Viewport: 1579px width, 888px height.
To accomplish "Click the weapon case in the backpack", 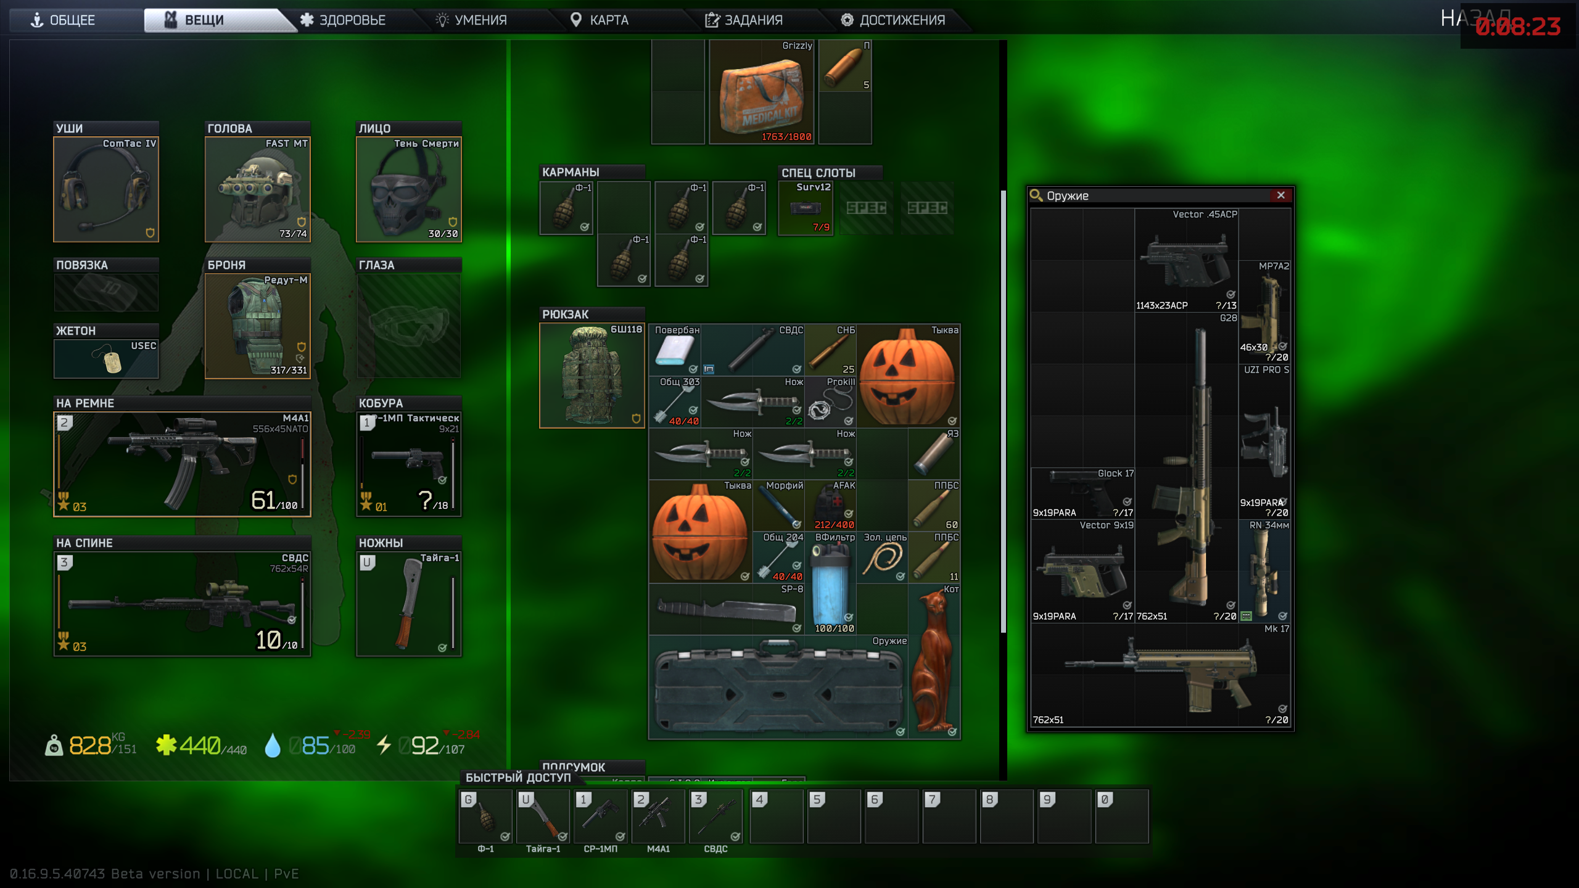I will click(778, 688).
